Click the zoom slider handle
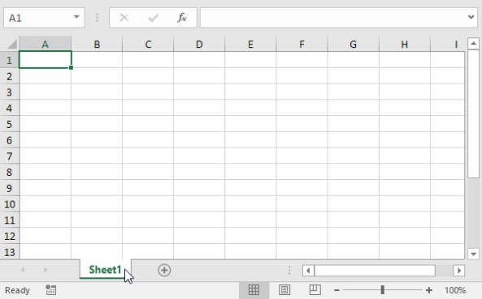482x299 pixels. click(382, 290)
